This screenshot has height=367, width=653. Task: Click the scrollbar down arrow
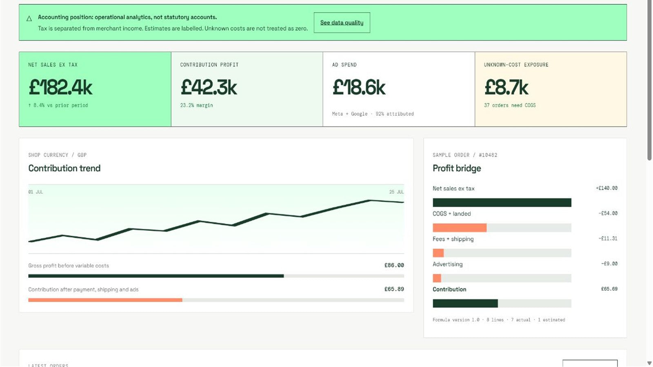click(649, 363)
